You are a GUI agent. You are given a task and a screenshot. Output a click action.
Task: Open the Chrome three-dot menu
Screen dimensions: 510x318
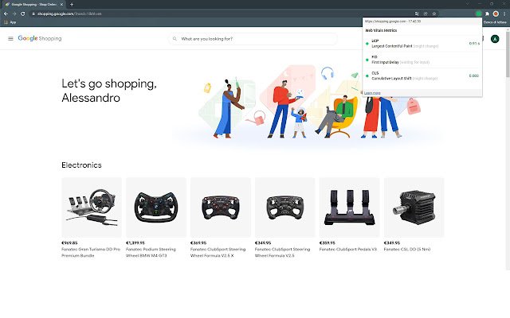coord(504,14)
